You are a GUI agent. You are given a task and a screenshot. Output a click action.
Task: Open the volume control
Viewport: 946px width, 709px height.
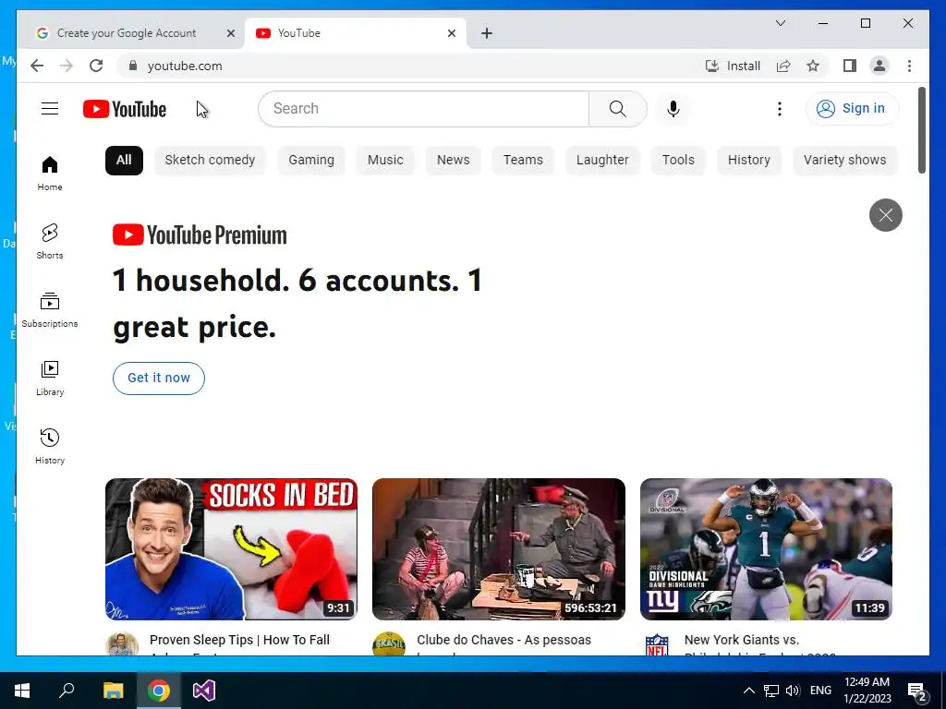(x=793, y=691)
